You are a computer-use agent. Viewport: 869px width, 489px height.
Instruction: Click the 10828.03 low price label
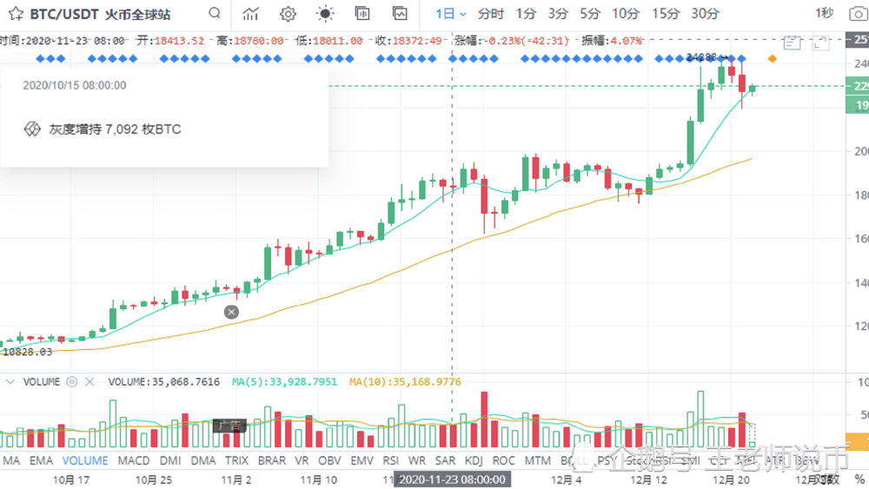[x=27, y=352]
